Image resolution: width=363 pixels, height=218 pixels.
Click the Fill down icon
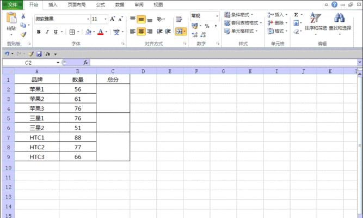pos(296,23)
